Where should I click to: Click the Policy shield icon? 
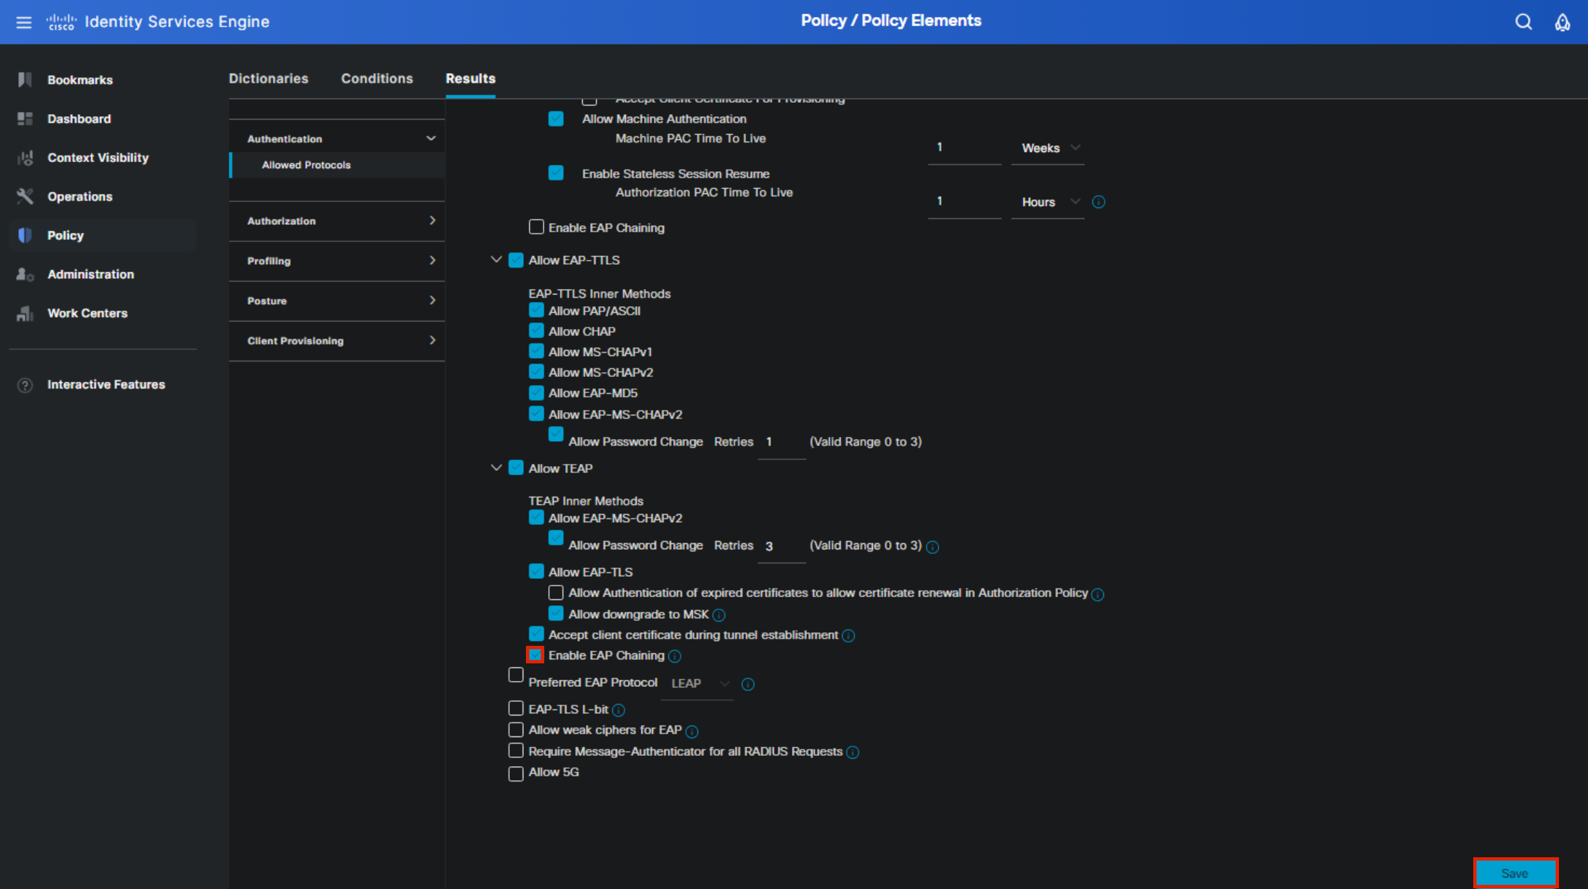click(25, 235)
